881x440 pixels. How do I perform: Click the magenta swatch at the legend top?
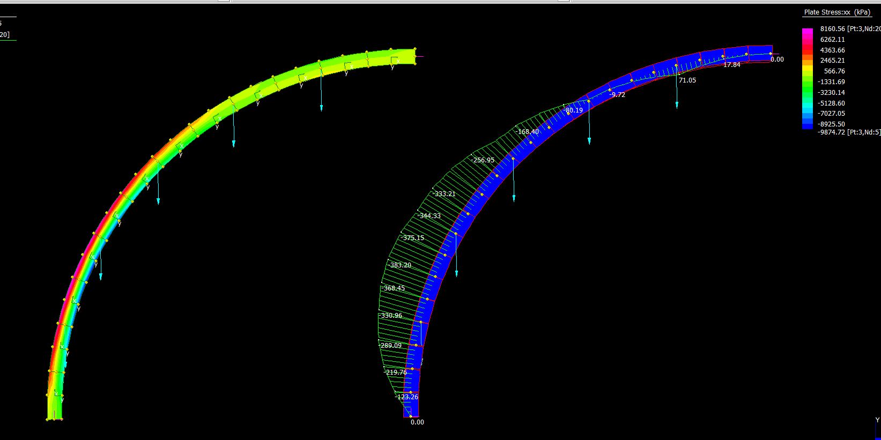click(x=807, y=32)
